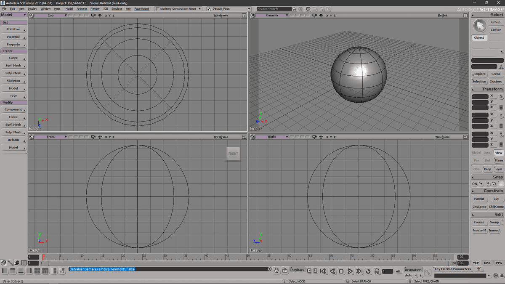505x284 pixels.
Task: Enable the Sym symmetry toggle
Action: click(499, 169)
